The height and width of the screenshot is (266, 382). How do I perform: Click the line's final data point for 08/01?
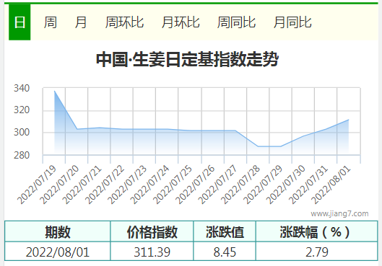pos(349,120)
